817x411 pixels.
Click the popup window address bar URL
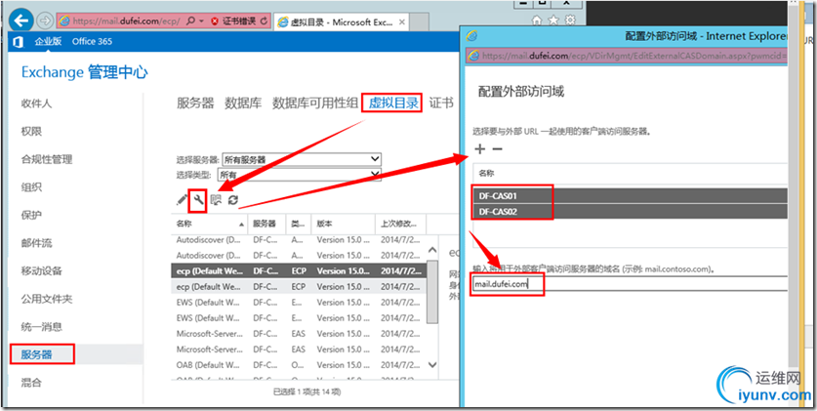coord(634,56)
